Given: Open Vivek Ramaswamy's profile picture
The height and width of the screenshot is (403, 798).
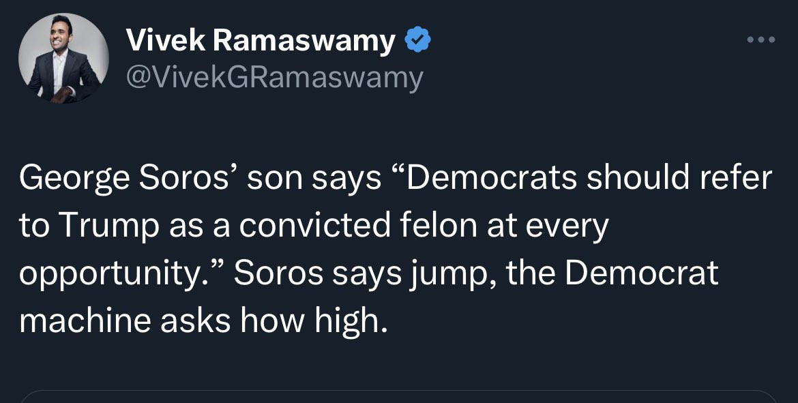Looking at the screenshot, I should tap(63, 59).
